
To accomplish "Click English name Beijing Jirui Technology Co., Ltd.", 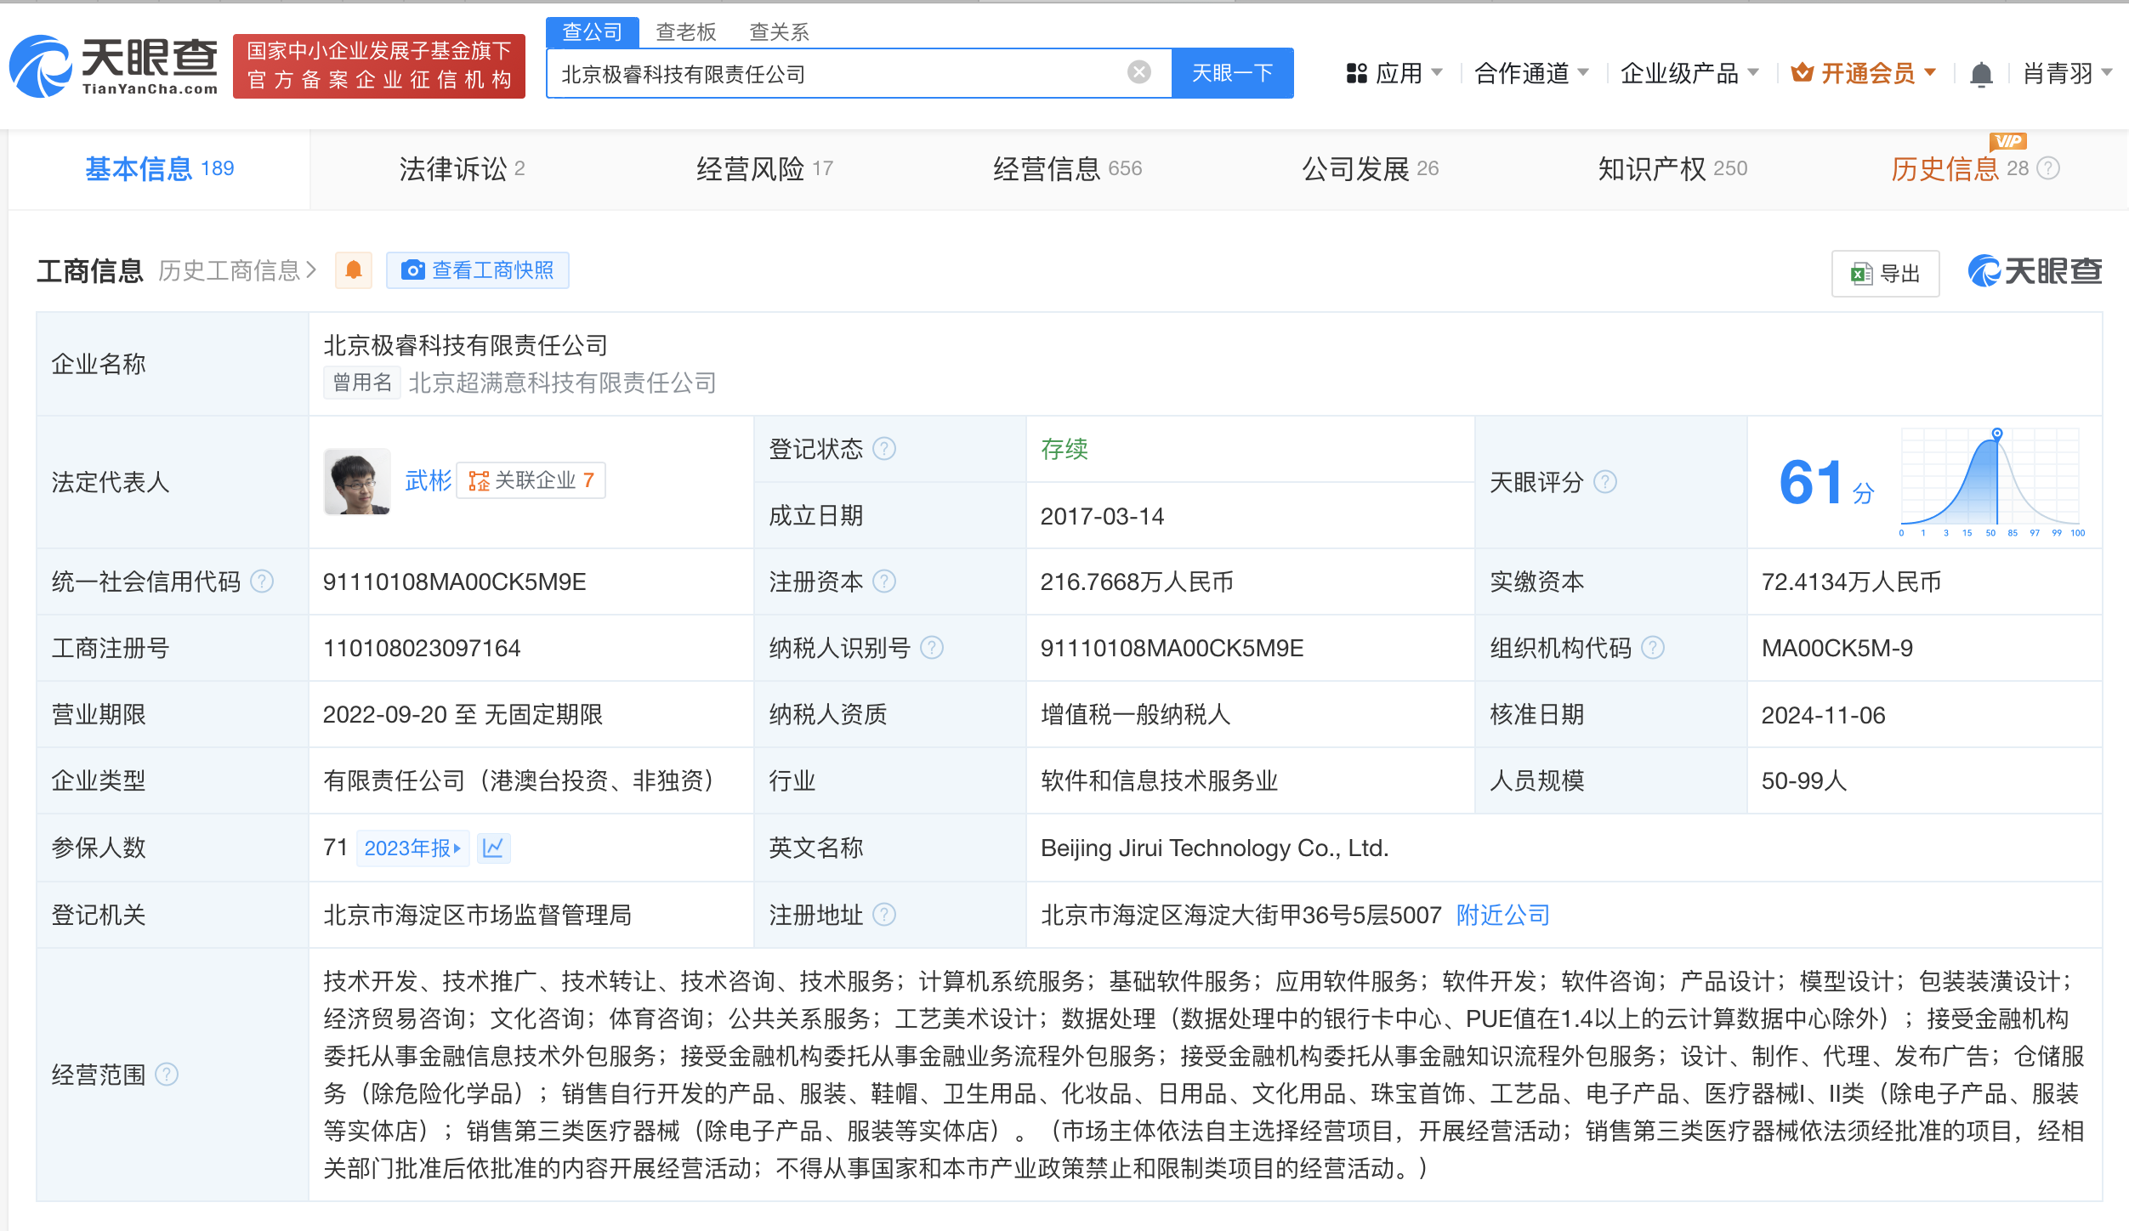I will pyautogui.click(x=1215, y=848).
